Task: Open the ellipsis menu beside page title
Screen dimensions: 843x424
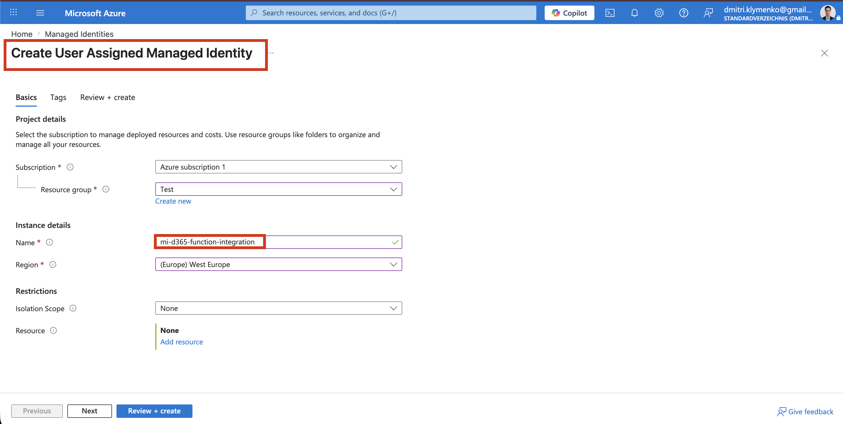Action: [x=271, y=53]
